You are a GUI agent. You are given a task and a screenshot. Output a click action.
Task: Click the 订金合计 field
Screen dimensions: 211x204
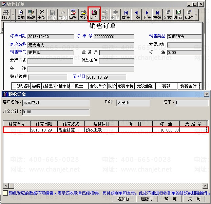click(x=56, y=112)
